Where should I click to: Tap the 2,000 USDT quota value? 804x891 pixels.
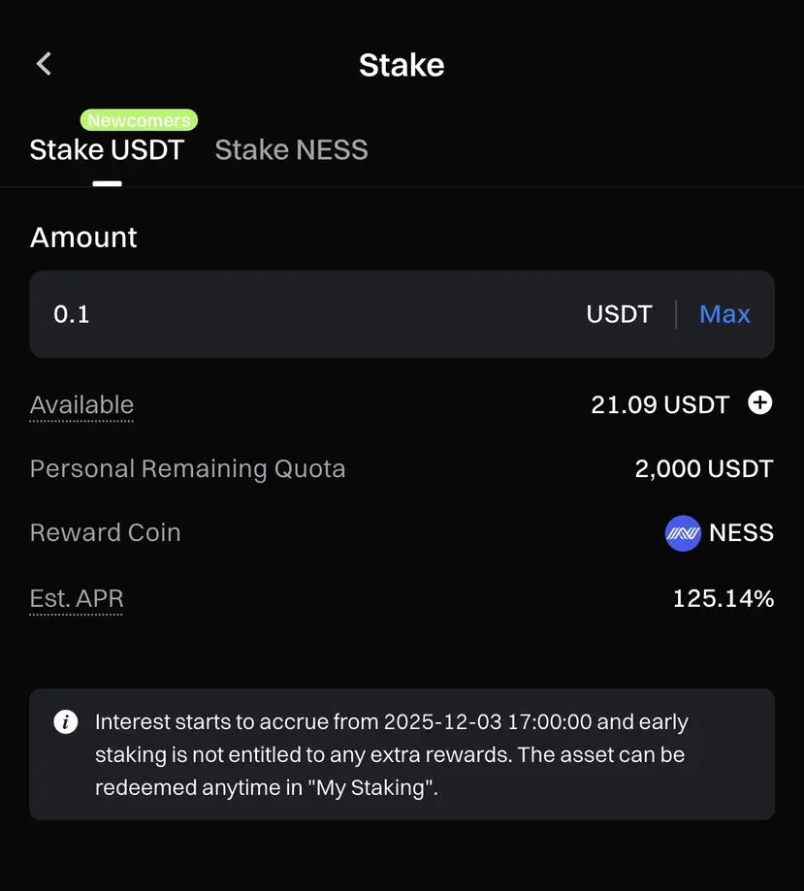(704, 469)
